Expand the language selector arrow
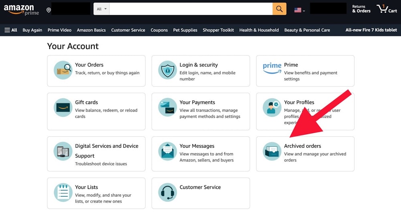Image resolution: width=401 pixels, height=213 pixels. 304,11
